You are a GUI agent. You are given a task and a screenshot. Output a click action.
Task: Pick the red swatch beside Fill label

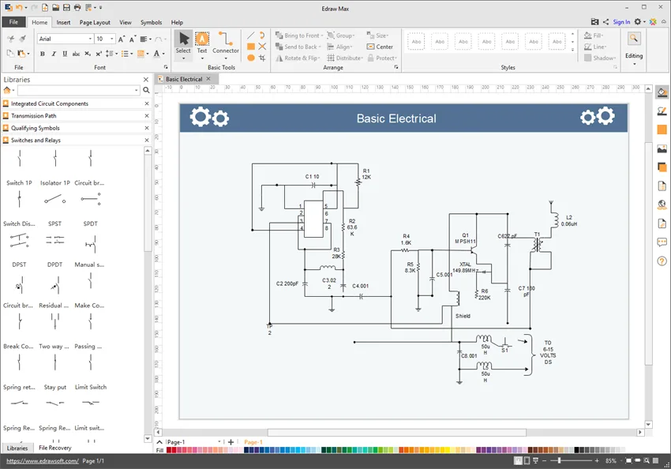click(x=169, y=450)
